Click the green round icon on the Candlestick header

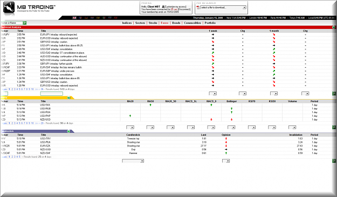tap(68, 131)
